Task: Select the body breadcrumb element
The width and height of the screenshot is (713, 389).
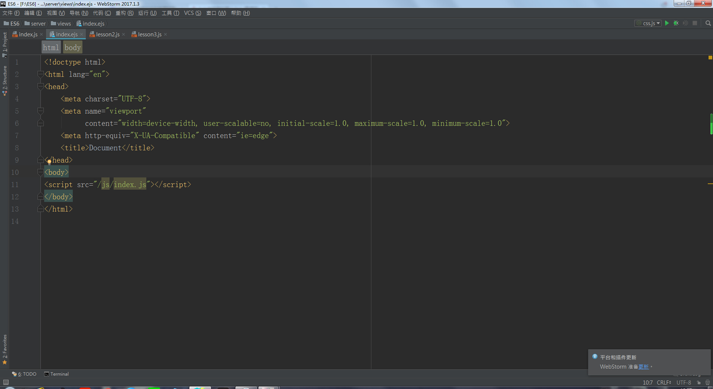Action: [72, 48]
